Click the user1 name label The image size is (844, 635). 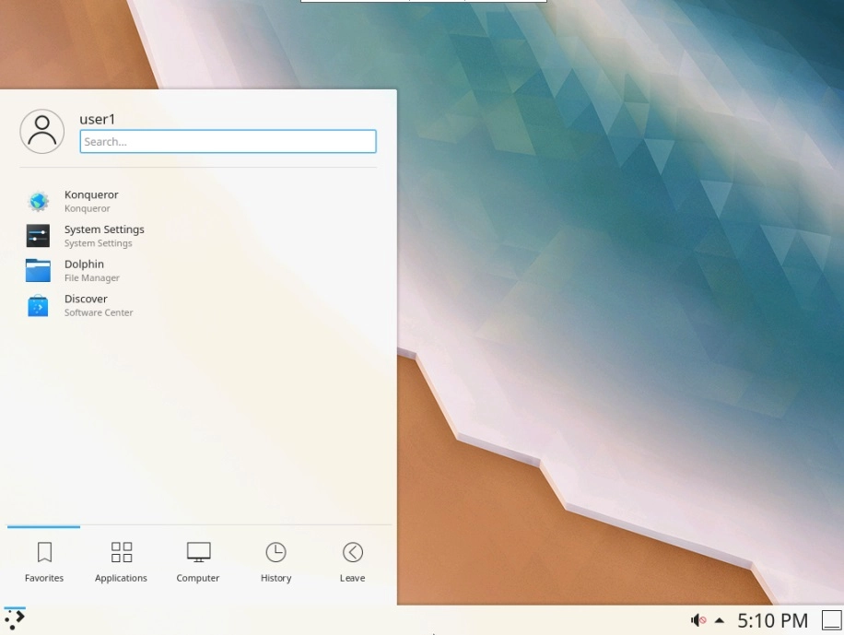tap(98, 119)
